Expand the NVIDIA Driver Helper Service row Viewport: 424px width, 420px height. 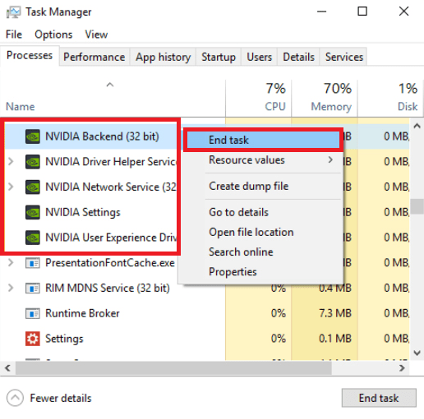(11, 162)
